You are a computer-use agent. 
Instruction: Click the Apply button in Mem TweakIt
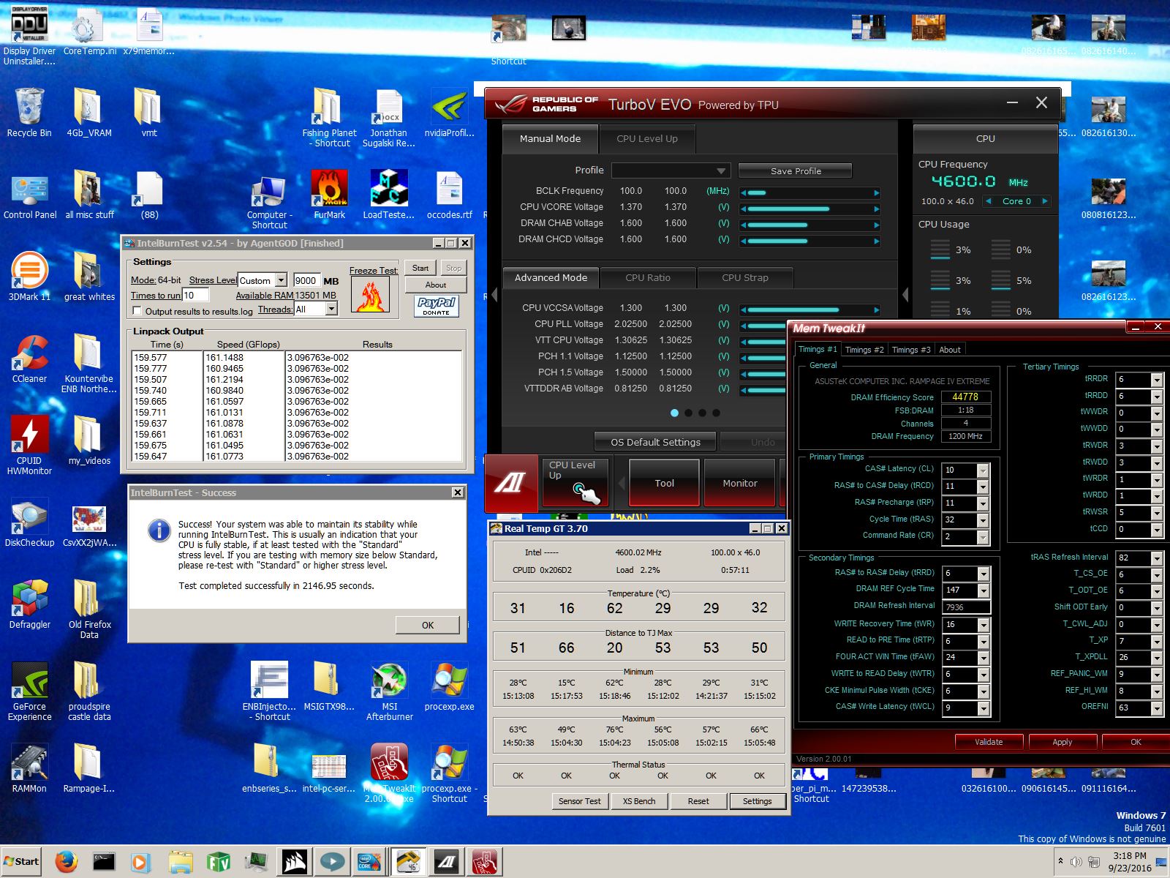pos(1062,742)
